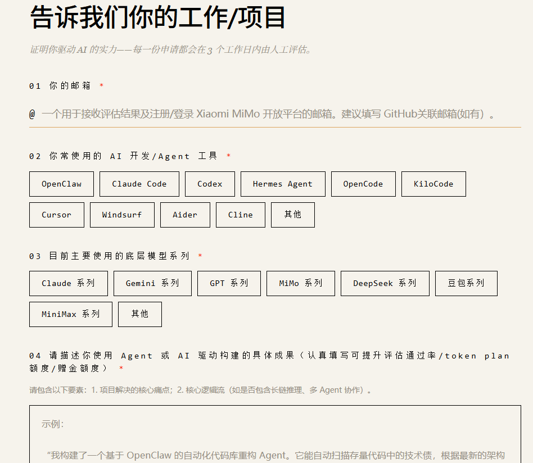This screenshot has height=463, width=533.
Task: Toggle the MiMo 系列 model option
Action: 300,284
